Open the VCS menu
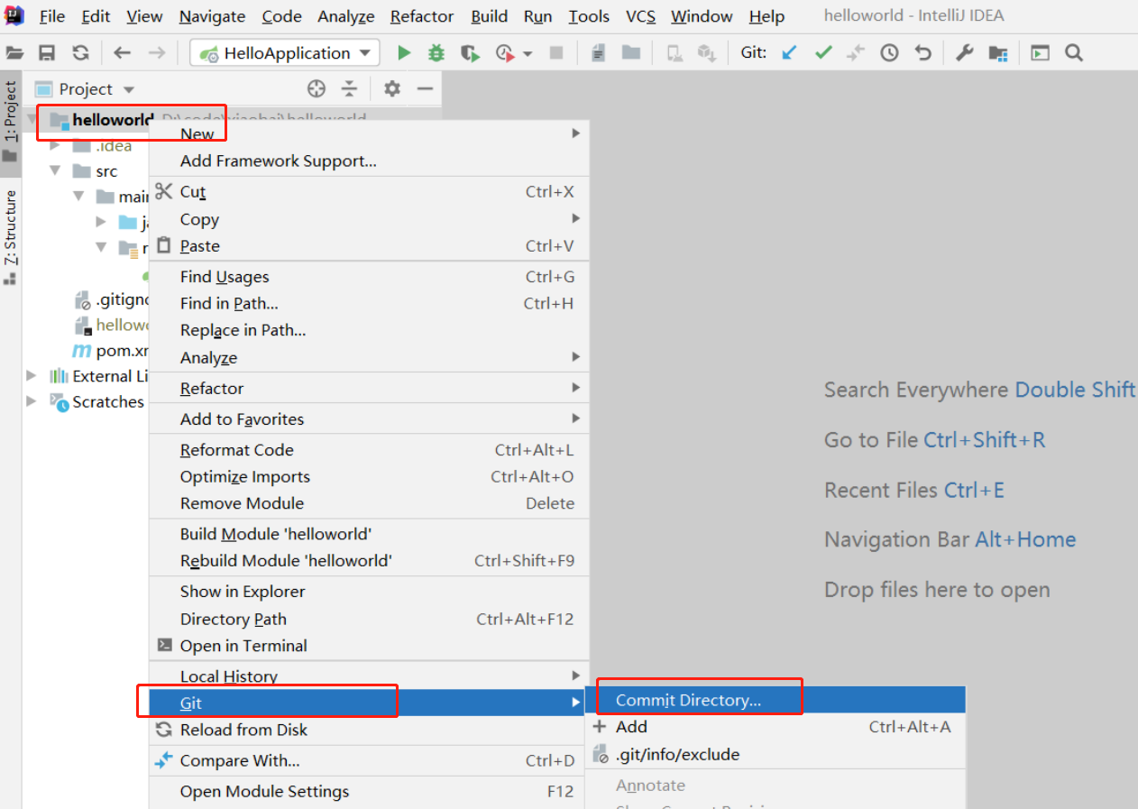This screenshot has height=809, width=1138. coord(641,16)
